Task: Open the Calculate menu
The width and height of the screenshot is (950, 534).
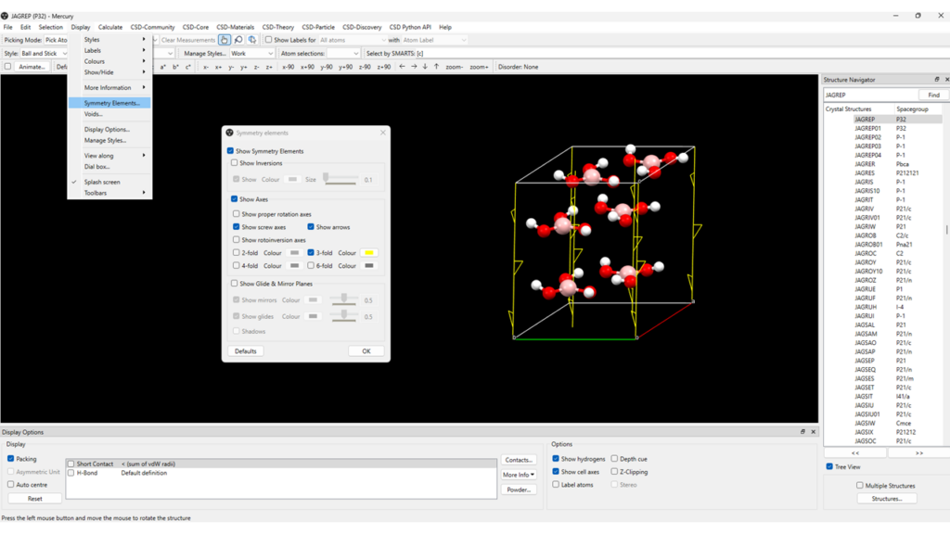Action: pos(110,27)
